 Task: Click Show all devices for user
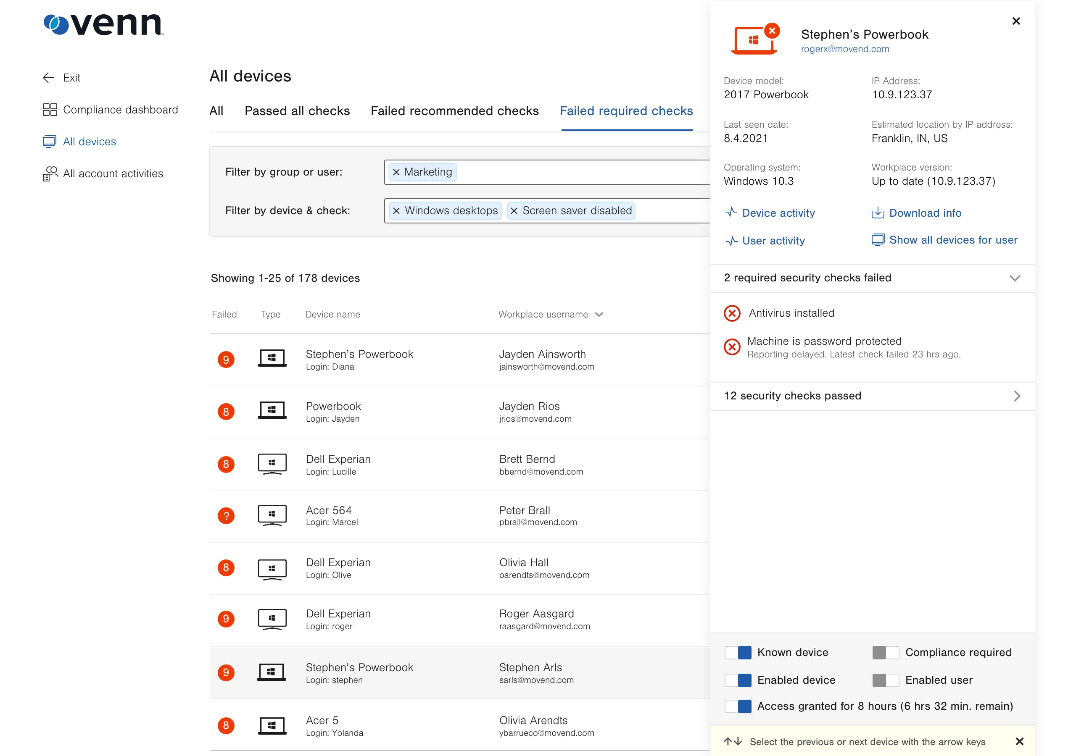click(x=953, y=240)
